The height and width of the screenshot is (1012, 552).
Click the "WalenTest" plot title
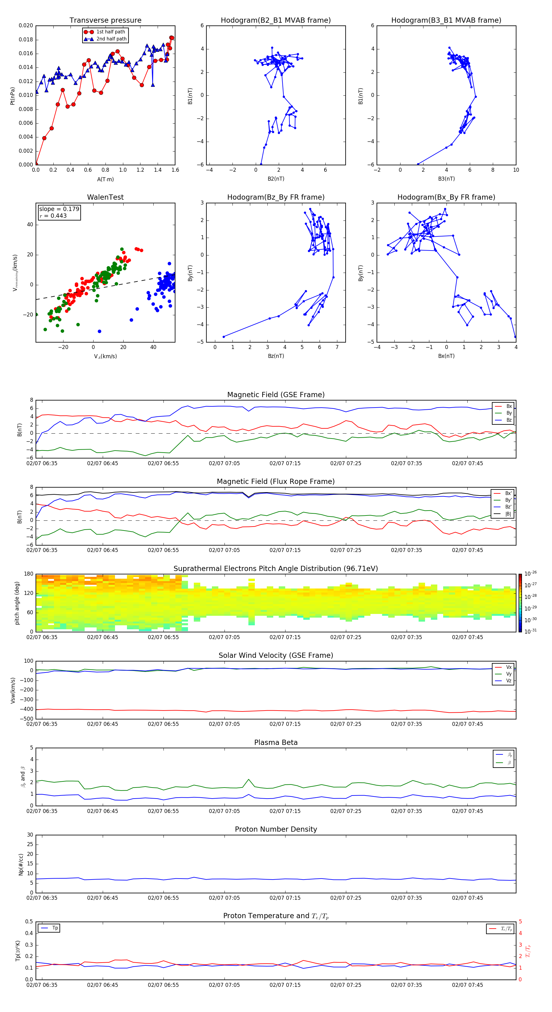(x=105, y=197)
